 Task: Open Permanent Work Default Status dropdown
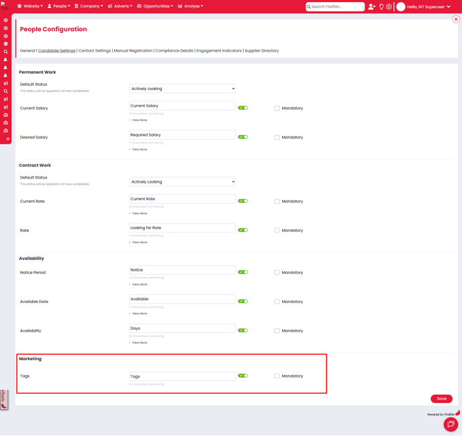point(182,89)
